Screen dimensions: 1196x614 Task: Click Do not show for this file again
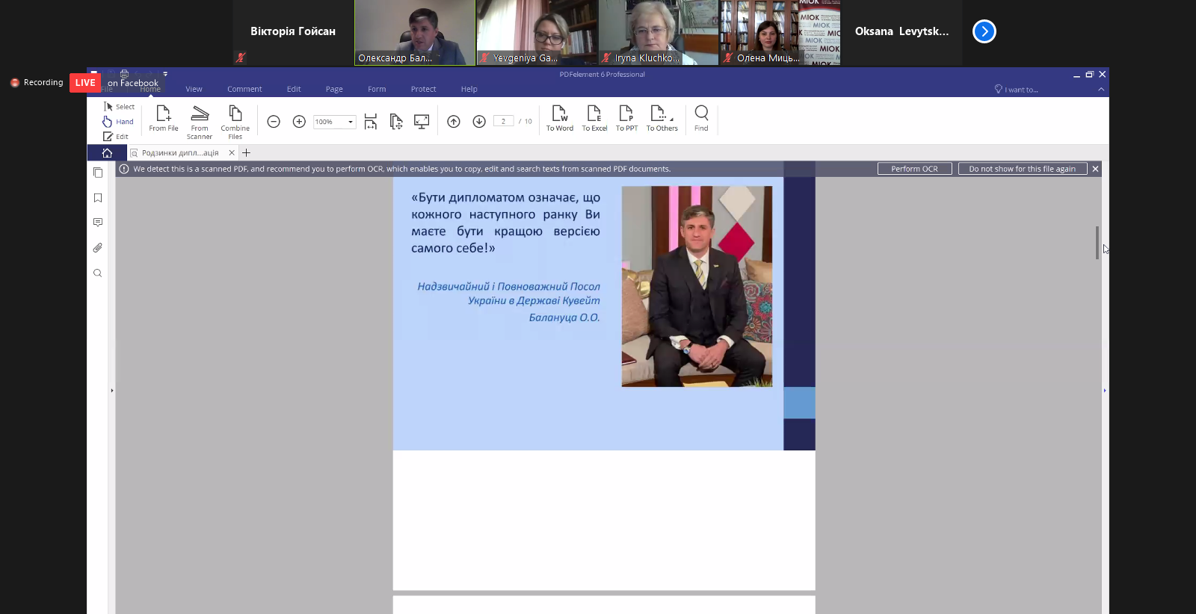tap(1022, 169)
